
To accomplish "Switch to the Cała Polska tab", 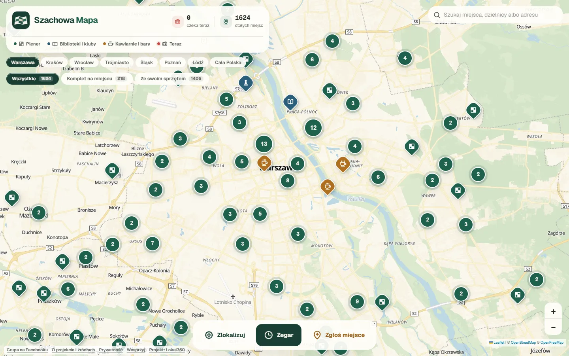I will click(x=228, y=62).
